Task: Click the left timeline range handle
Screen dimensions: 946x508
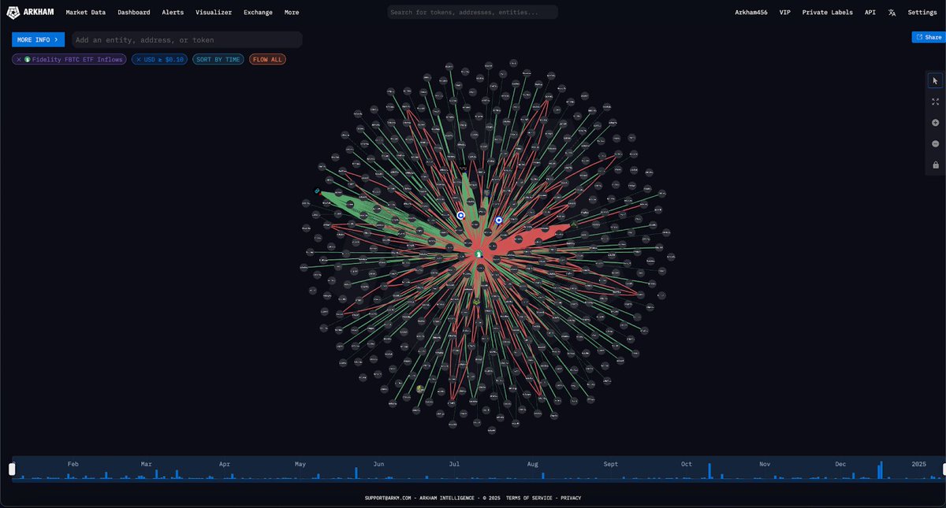Action: (x=12, y=469)
